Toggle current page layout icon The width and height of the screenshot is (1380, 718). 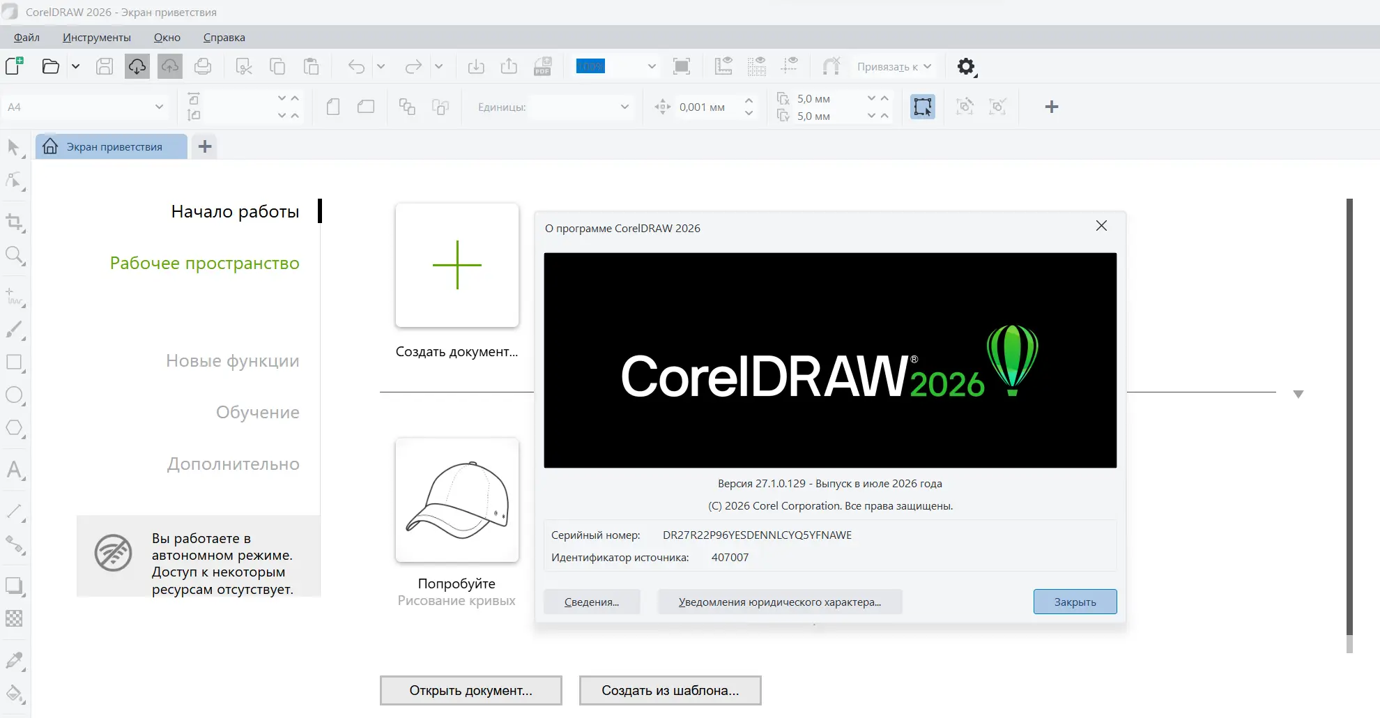(x=440, y=107)
